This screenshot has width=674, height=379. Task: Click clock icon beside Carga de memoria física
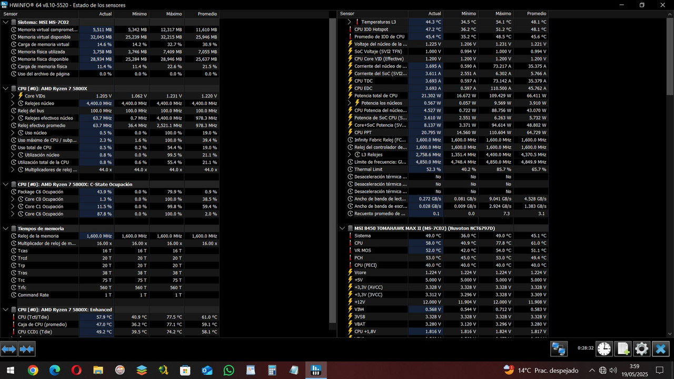[x=14, y=66]
